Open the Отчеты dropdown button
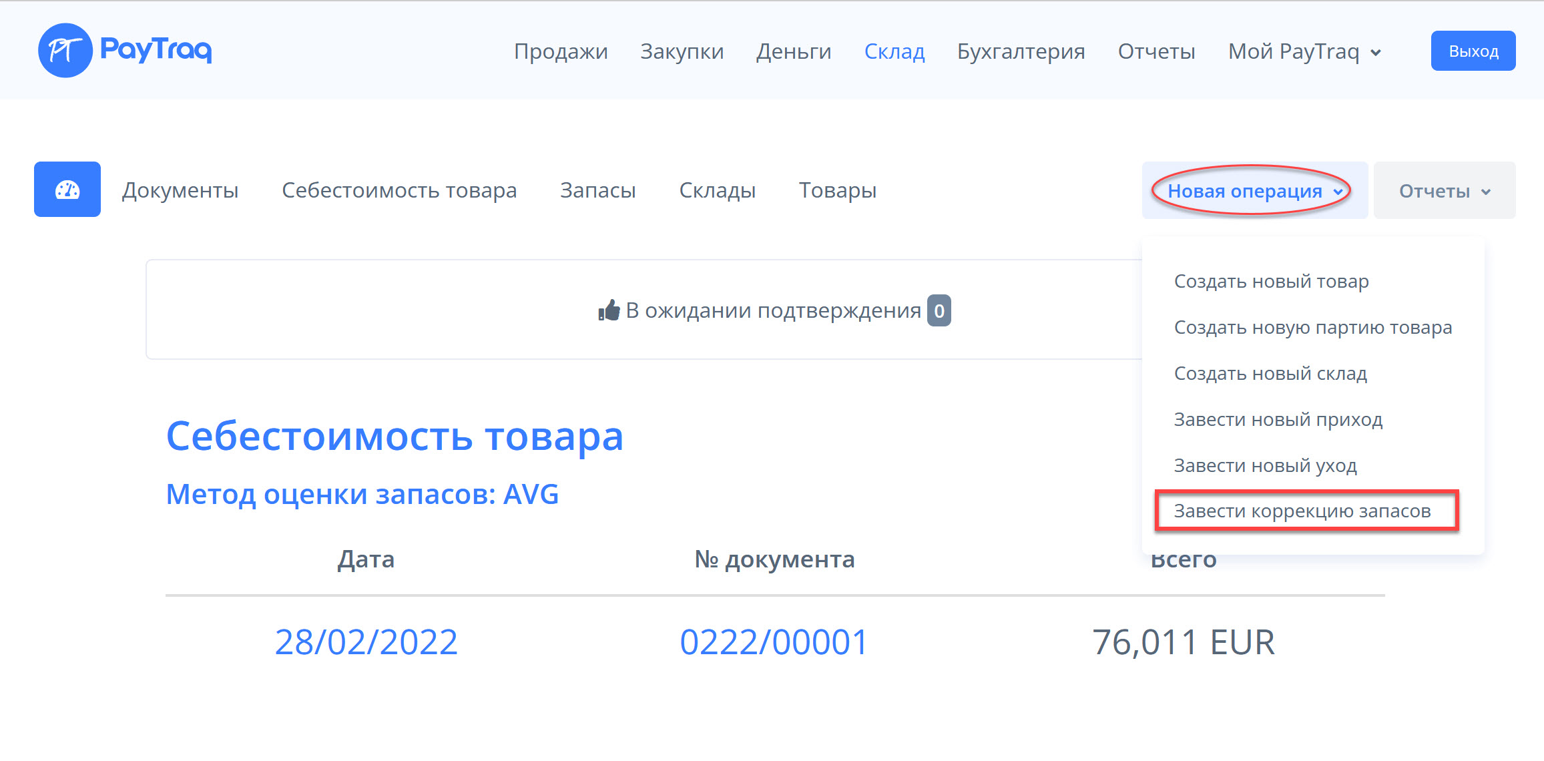Screen dimensions: 1544x761 (1444, 191)
